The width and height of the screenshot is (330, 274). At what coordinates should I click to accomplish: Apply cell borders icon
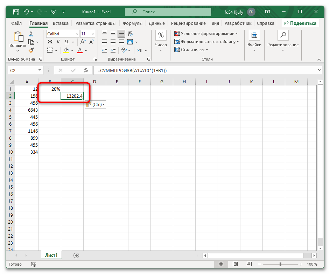click(50, 50)
